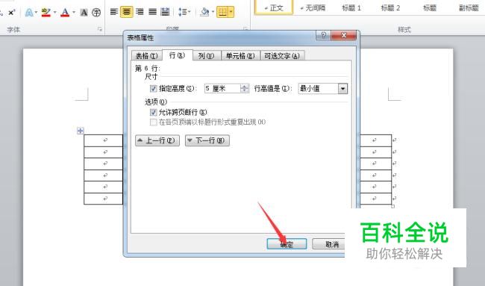Click the height value field showing 5 厘米

coord(222,89)
